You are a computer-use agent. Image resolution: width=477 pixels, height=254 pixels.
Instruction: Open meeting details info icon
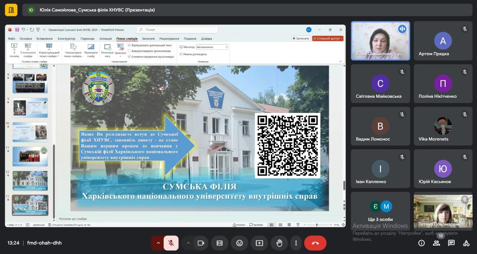[421, 243]
